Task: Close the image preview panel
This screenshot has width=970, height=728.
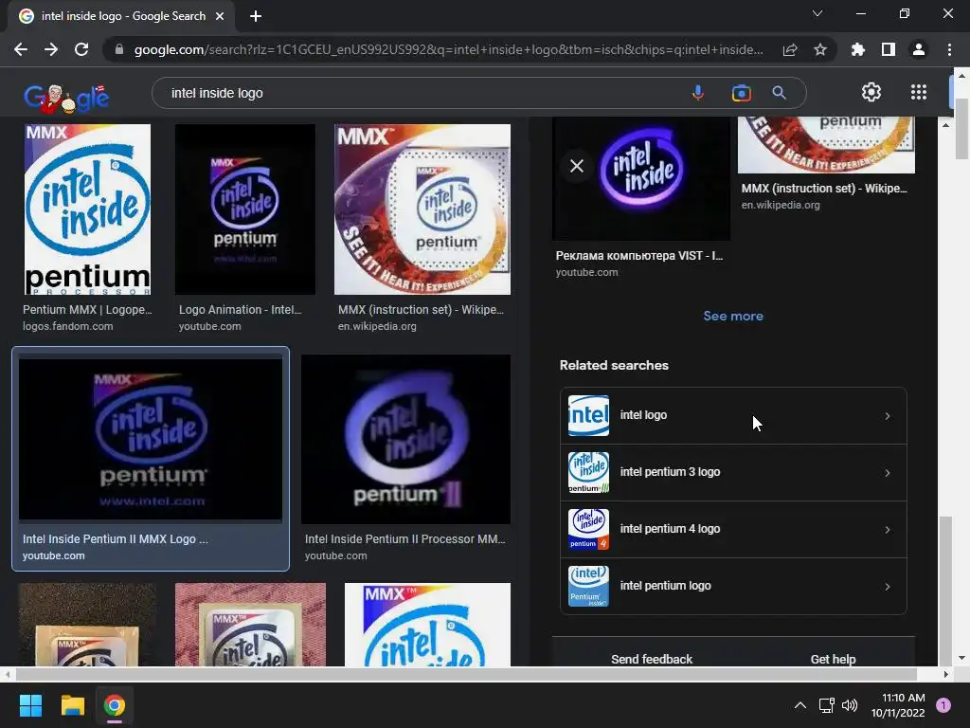Action: point(577,166)
